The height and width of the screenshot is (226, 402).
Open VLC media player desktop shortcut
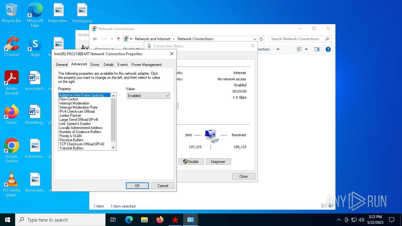(x=12, y=185)
